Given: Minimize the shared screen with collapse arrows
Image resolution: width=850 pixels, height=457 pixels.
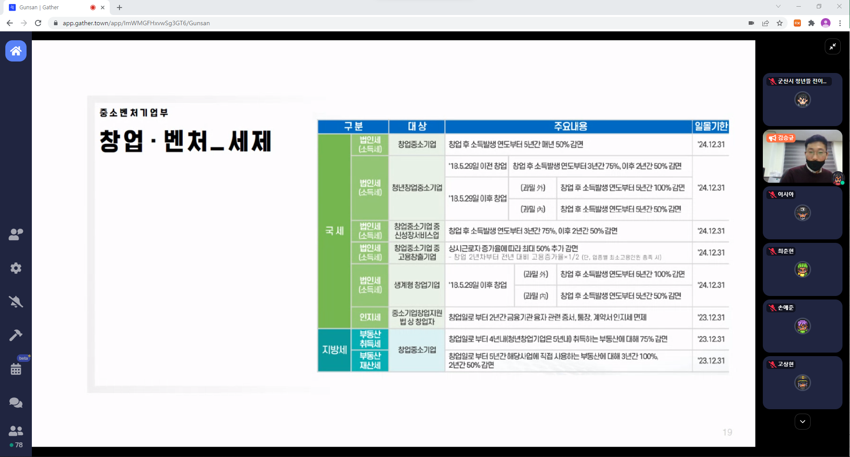Looking at the screenshot, I should pos(832,46).
